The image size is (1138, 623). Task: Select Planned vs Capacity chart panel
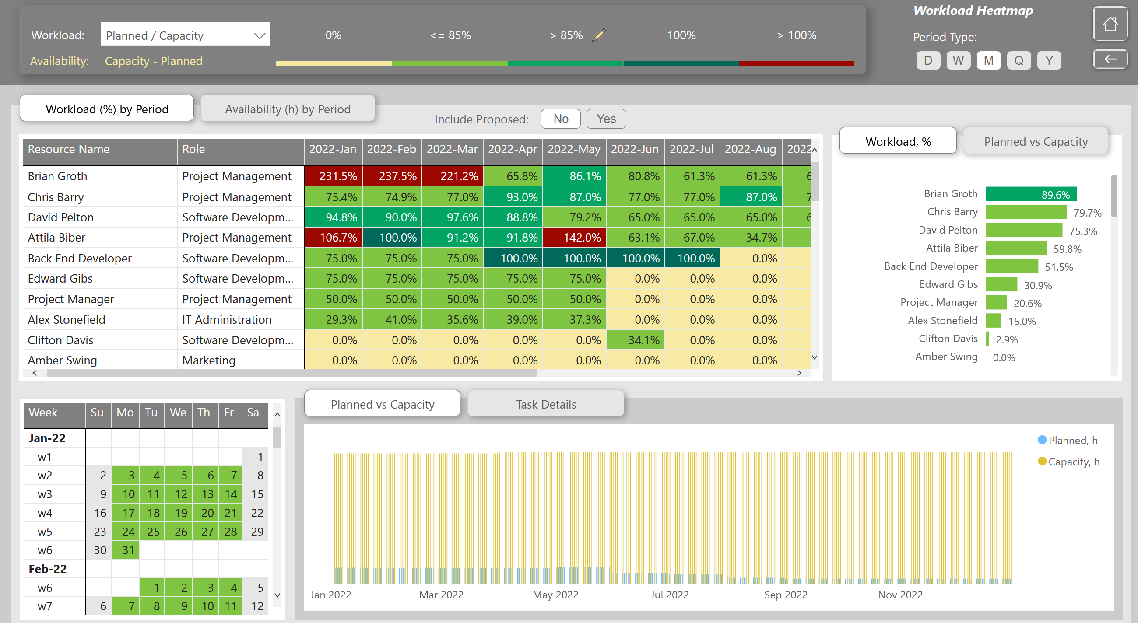click(382, 403)
